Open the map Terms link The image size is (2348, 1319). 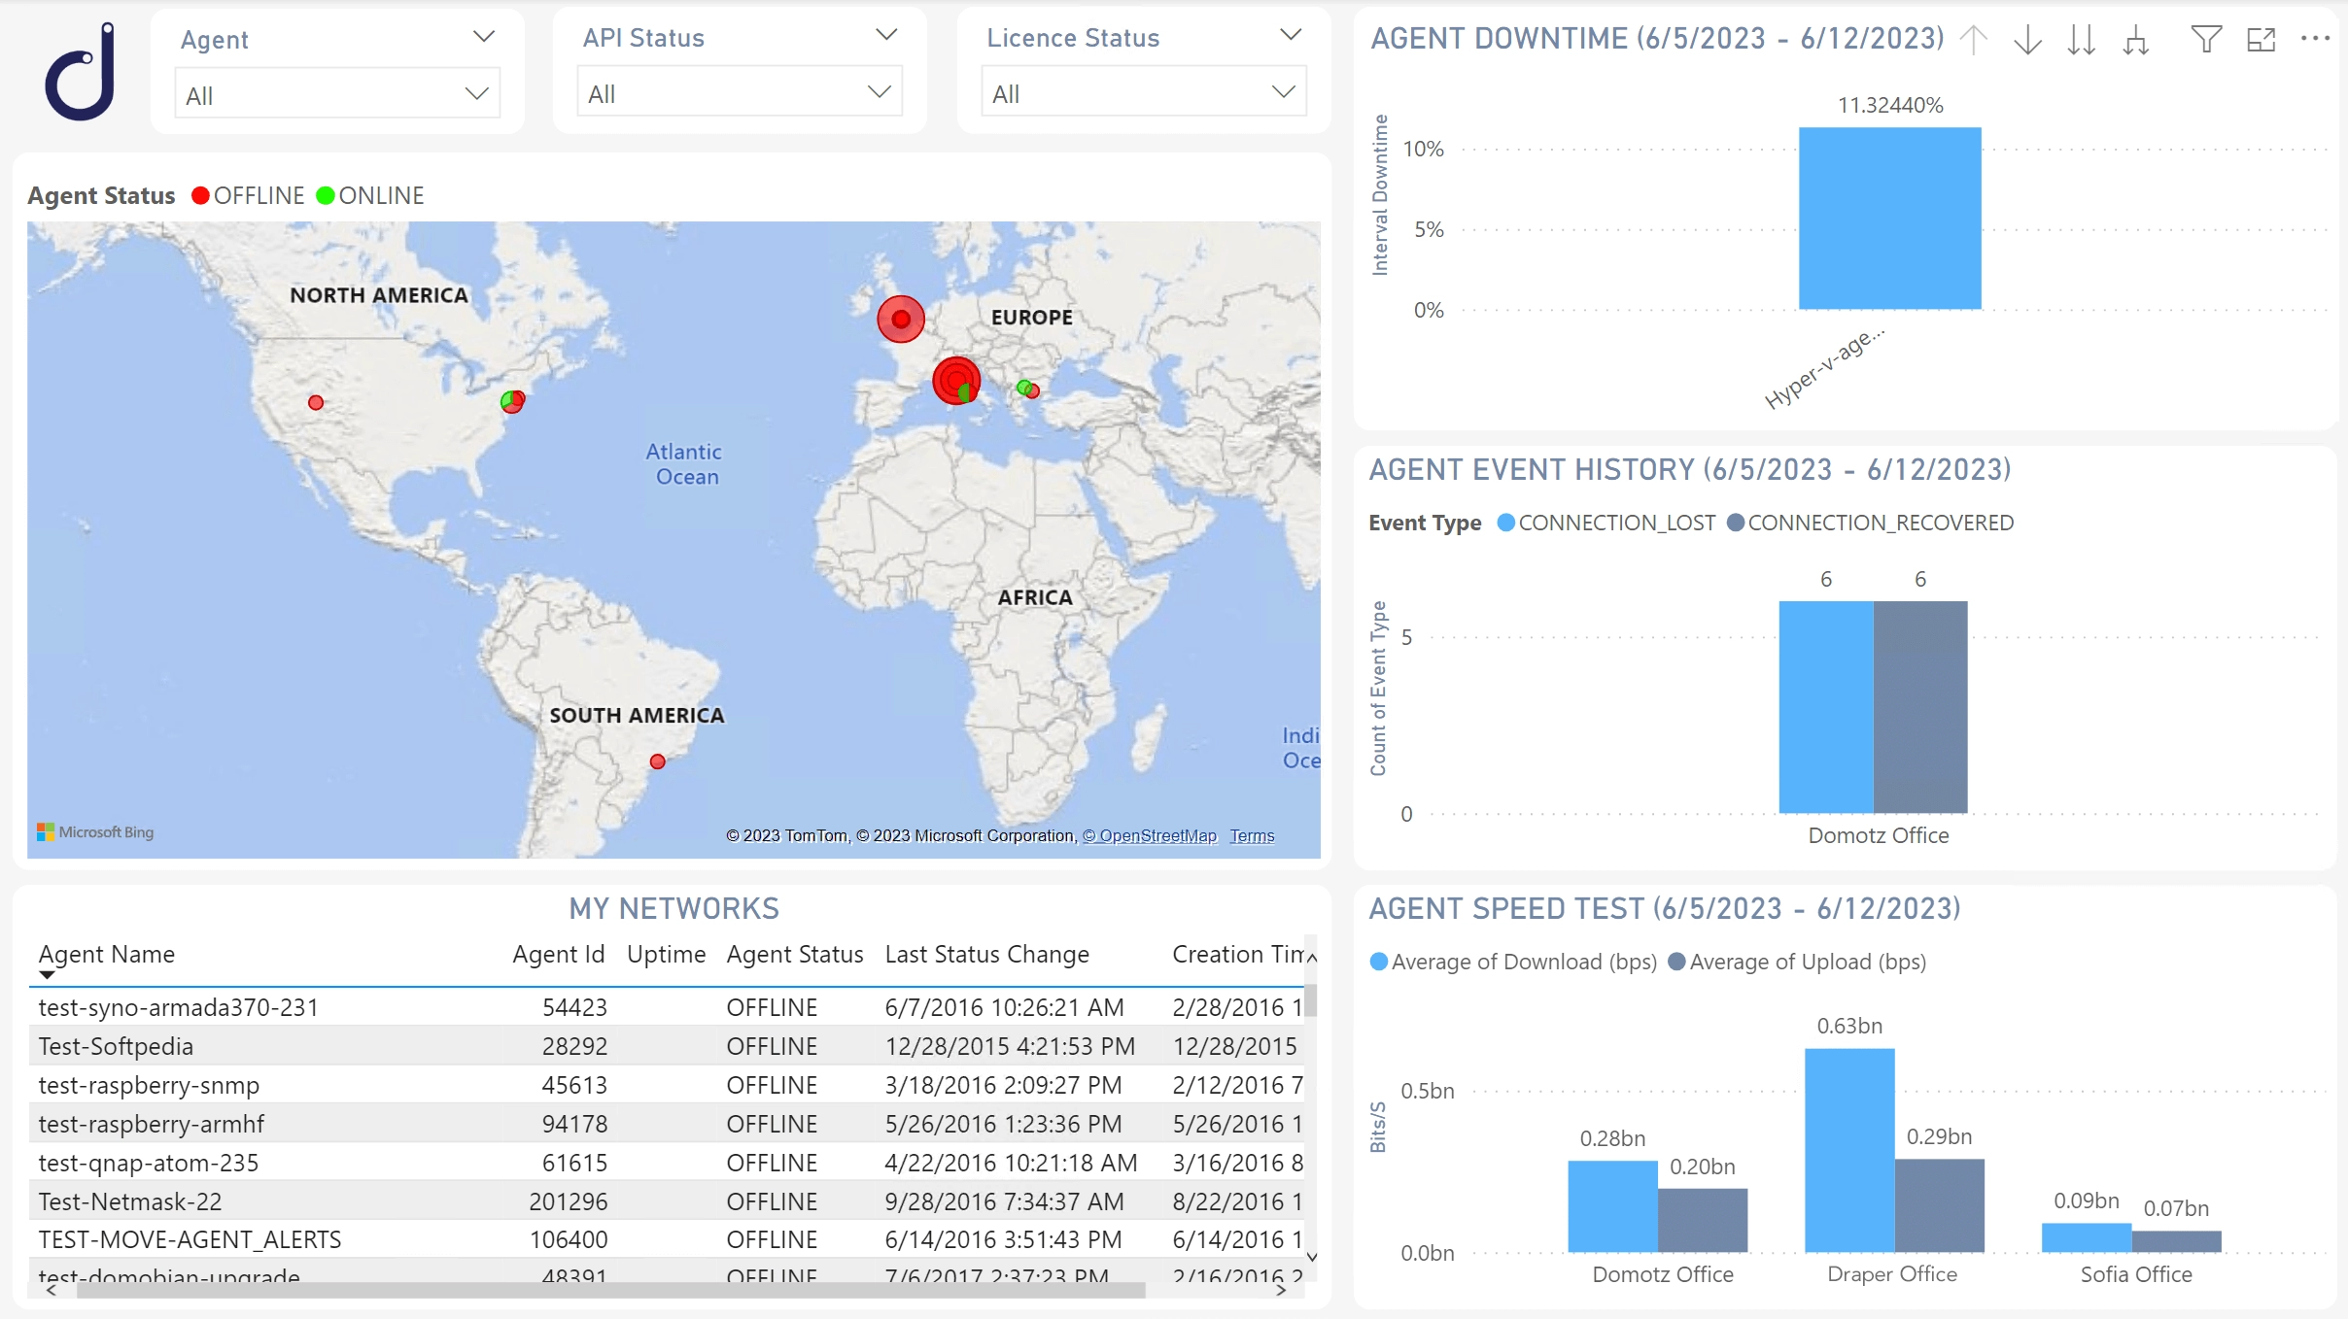pos(1252,835)
